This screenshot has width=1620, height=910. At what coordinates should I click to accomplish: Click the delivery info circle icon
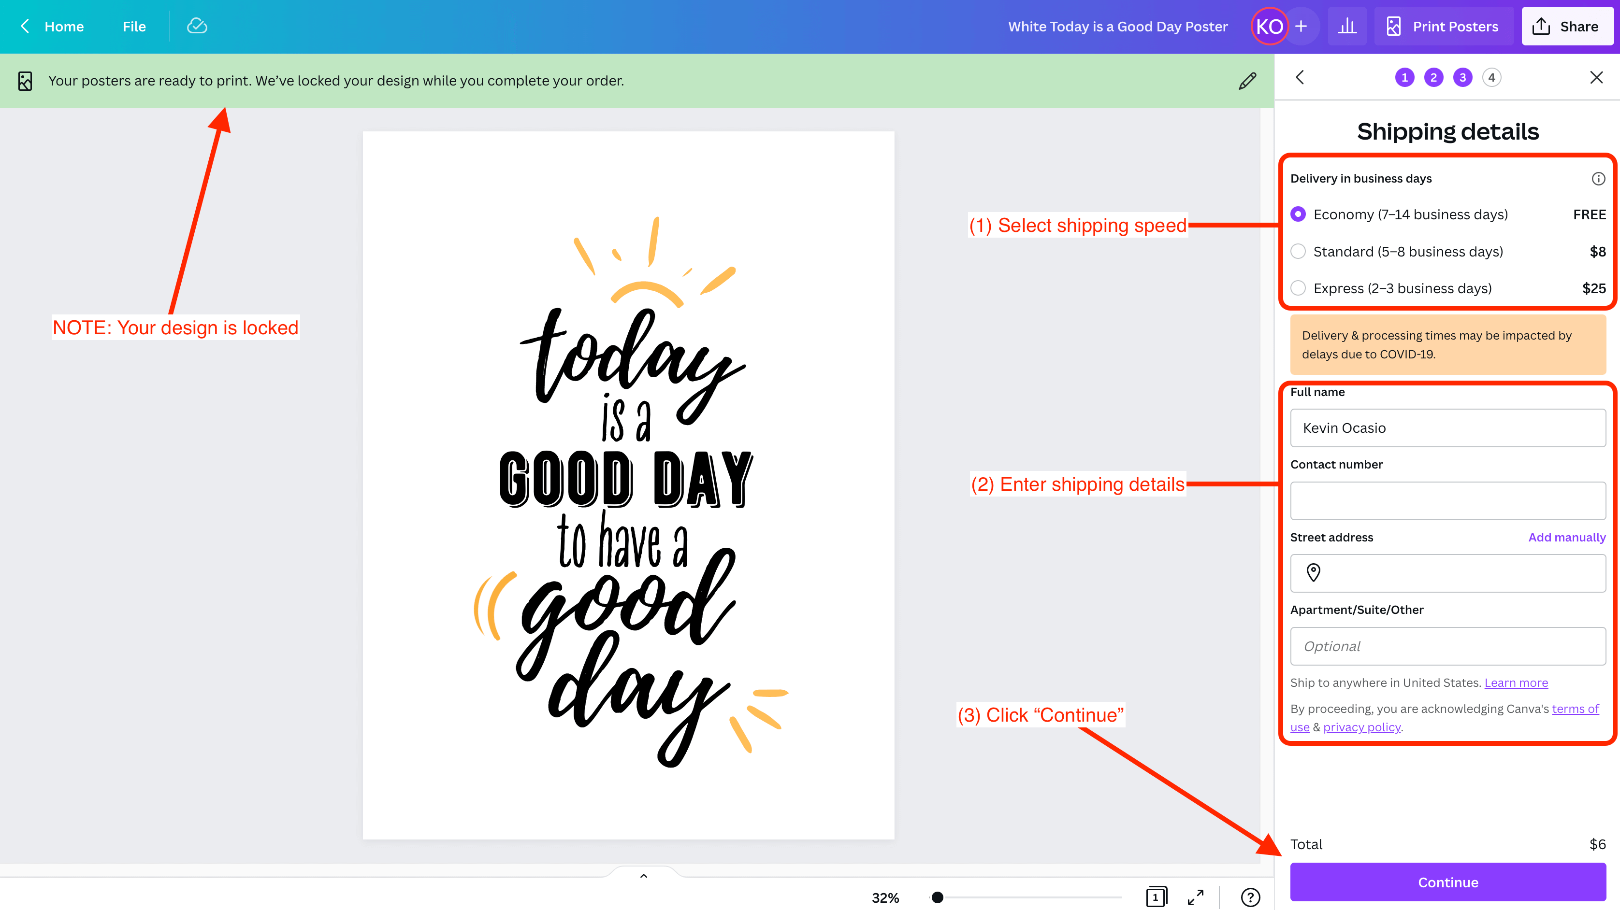[1598, 179]
